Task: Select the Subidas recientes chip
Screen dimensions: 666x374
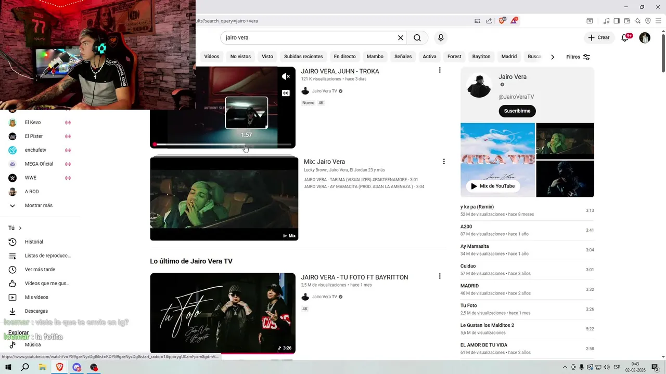Action: tap(303, 57)
